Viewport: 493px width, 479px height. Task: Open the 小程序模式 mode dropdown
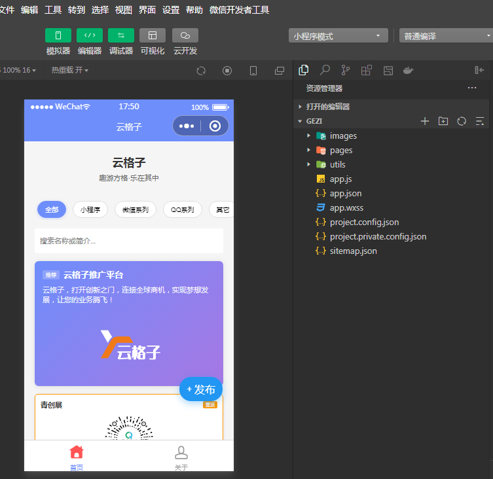pos(338,35)
